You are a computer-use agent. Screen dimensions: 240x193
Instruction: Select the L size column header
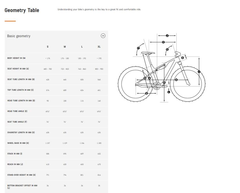point(82,47)
